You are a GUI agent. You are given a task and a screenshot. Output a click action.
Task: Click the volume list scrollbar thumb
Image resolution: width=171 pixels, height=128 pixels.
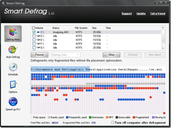[x=163, y=36]
